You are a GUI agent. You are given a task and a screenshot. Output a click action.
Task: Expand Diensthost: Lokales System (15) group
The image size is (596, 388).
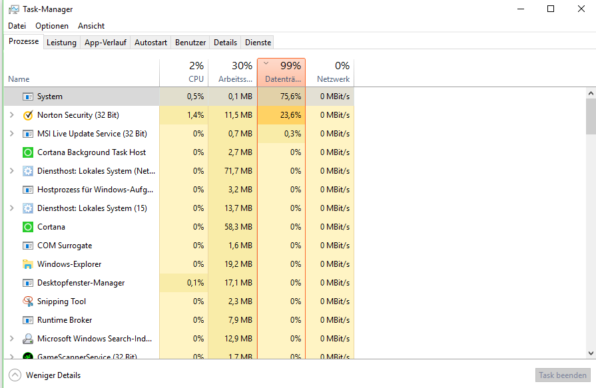tap(11, 208)
